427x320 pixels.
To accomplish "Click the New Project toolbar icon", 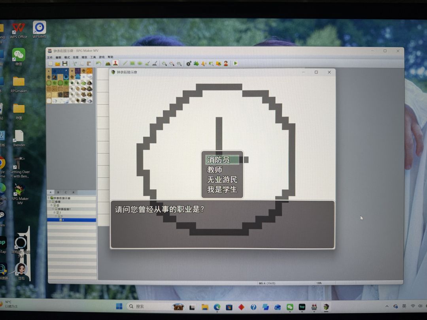I will pyautogui.click(x=50, y=63).
